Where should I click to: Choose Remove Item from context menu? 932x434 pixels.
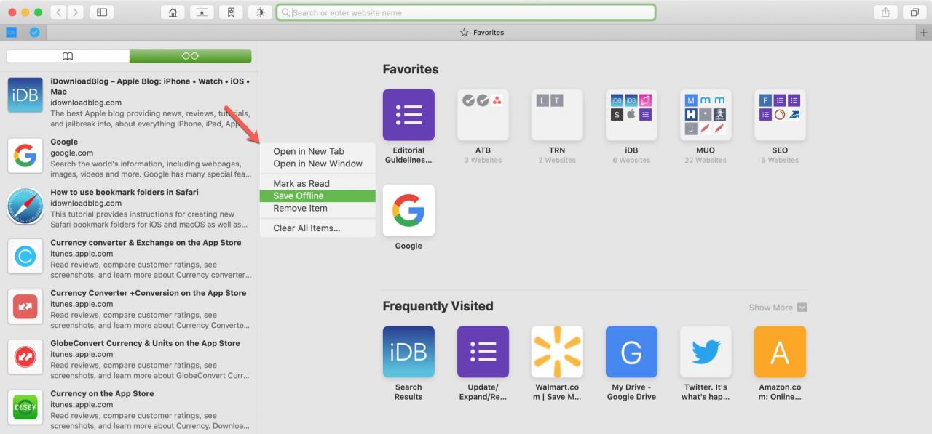click(317, 208)
